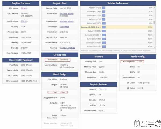Click the 'Pitcairn XT' GPU variant value
The width and height of the screenshot is (161, 129).
click(x=25, y=14)
